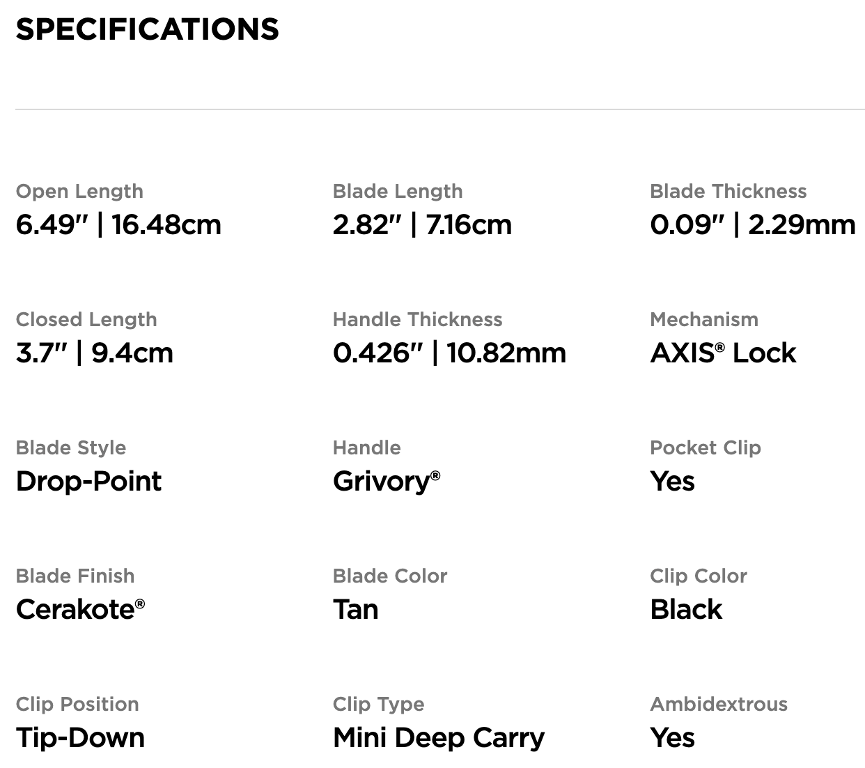Viewport: 865px width, 768px height.
Task: Click the Drop-Point blade style value
Action: (x=88, y=481)
